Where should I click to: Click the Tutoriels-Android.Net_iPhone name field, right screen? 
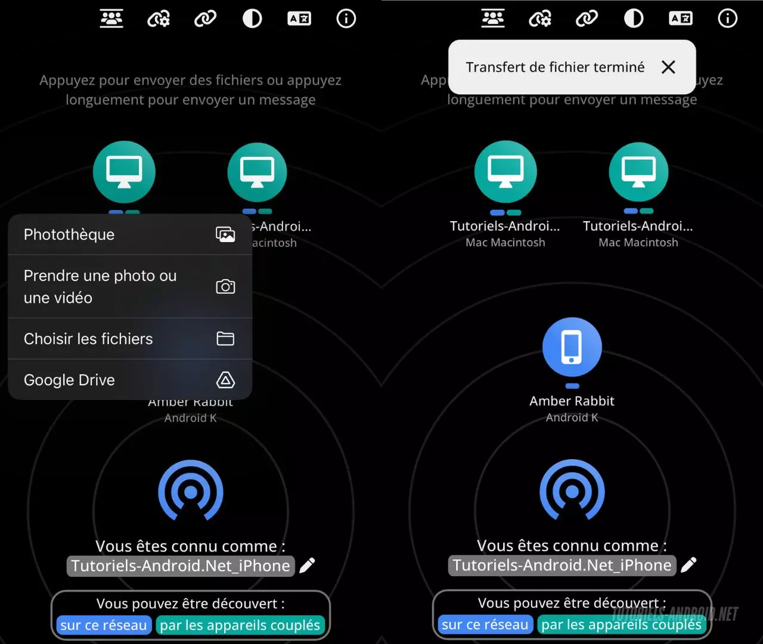click(562, 565)
